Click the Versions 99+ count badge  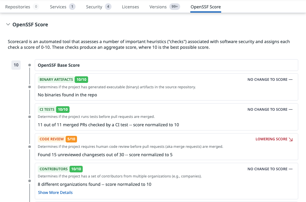coord(174,7)
